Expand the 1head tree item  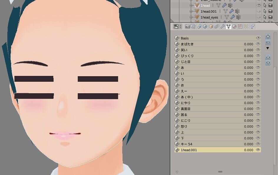click(x=191, y=6)
